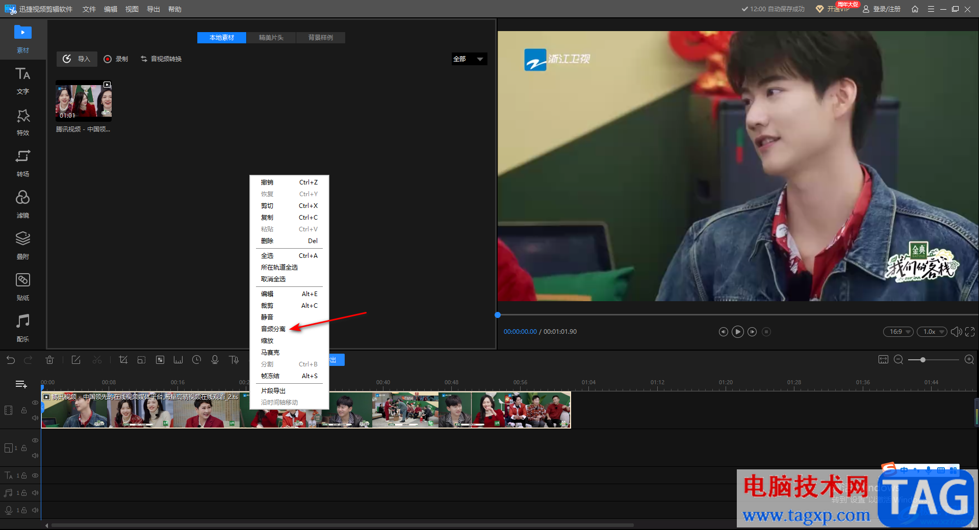The height and width of the screenshot is (530, 979).
Task: Toggle preview fullscreen icon
Action: [970, 332]
